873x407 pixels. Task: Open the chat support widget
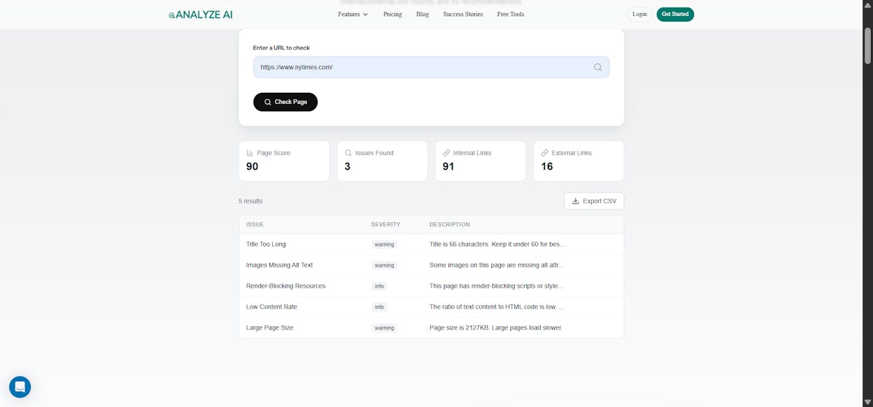tap(20, 387)
